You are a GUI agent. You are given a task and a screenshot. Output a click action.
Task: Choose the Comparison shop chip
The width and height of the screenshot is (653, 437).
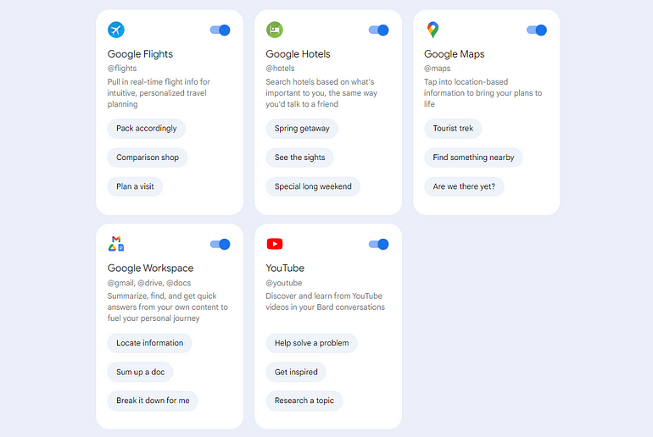coord(148,158)
